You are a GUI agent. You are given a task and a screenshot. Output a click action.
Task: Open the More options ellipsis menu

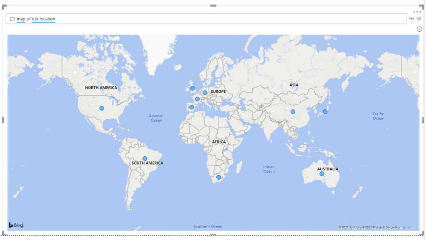417,12
